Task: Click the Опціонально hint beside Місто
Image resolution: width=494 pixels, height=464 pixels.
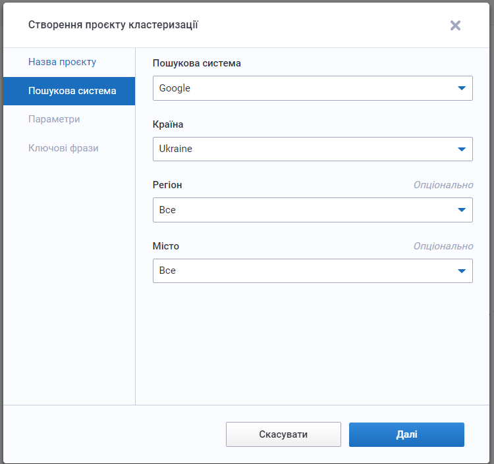Action: pyautogui.click(x=443, y=246)
